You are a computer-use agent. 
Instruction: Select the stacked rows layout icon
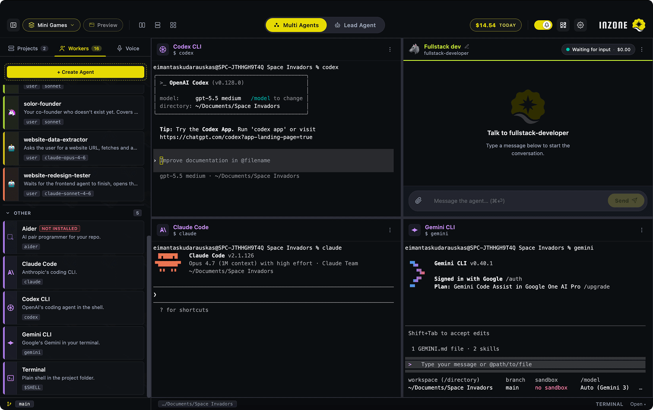[x=158, y=25]
